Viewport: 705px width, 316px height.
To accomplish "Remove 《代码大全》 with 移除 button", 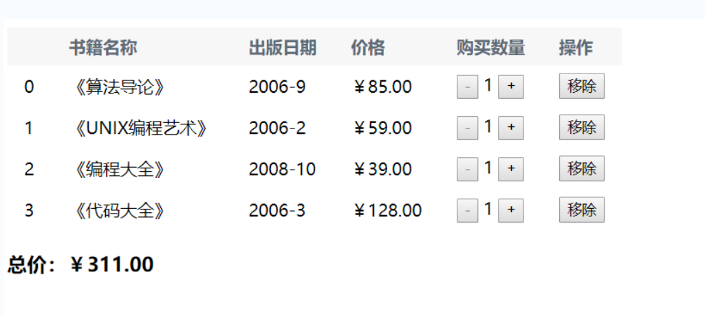I will point(582,210).
